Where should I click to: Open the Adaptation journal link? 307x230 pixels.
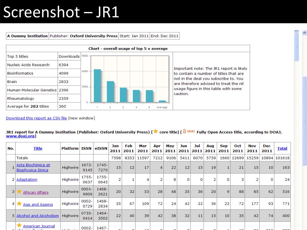(27, 180)
